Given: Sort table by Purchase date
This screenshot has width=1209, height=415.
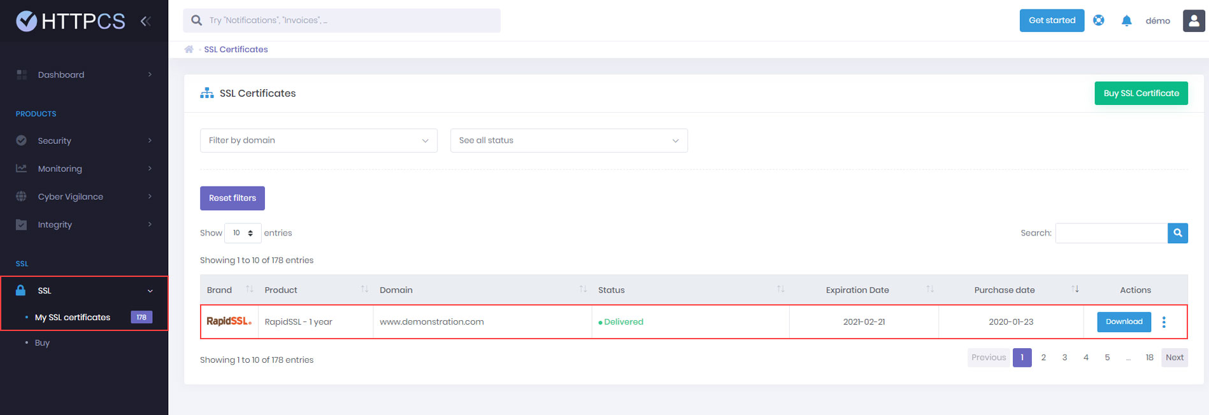Looking at the screenshot, I should click(x=1075, y=290).
